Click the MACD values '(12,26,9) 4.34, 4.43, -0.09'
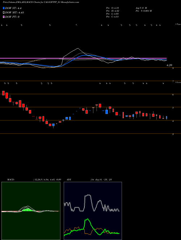This screenshot has height=240, width=181. tap(47, 180)
